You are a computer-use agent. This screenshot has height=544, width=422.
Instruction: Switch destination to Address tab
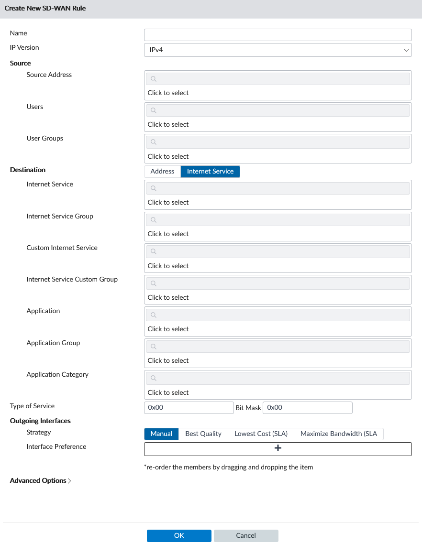tap(162, 172)
